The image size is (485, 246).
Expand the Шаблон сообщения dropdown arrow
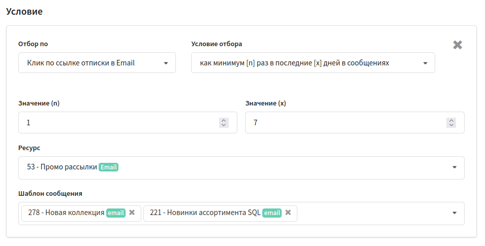click(x=454, y=213)
